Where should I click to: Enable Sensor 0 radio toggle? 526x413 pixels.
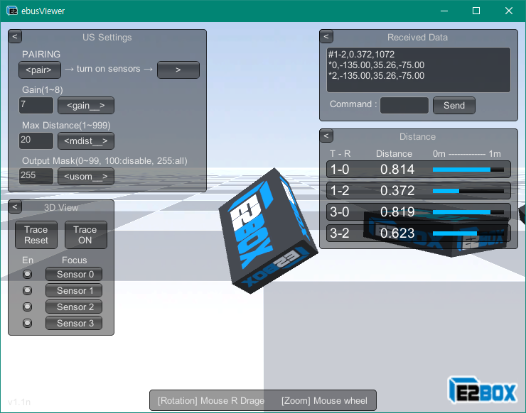pos(27,274)
